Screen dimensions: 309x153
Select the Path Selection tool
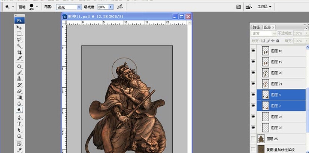pyautogui.click(x=19, y=130)
